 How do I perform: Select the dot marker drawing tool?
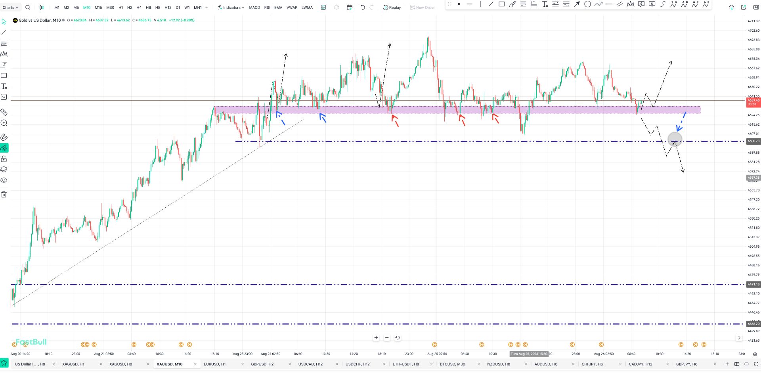459,4
